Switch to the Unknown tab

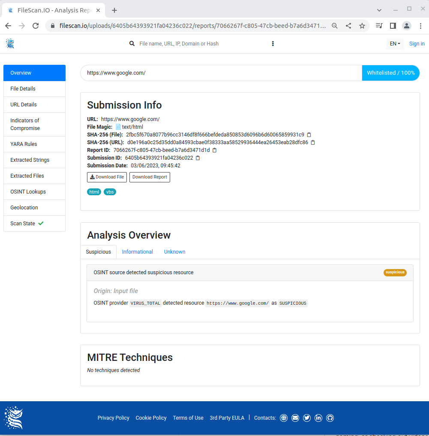[x=175, y=252]
